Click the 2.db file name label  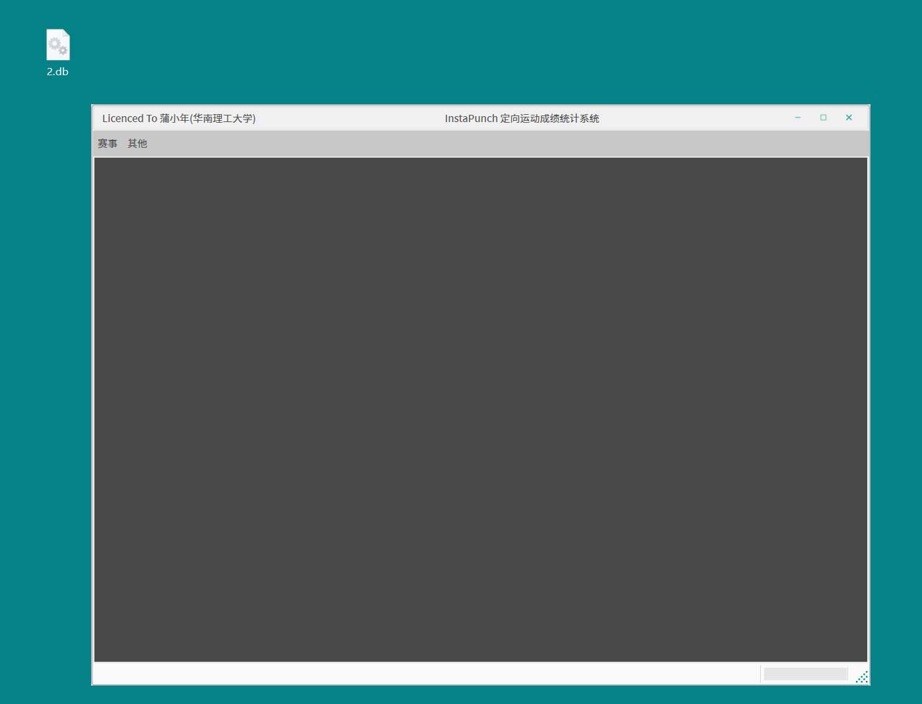[57, 72]
